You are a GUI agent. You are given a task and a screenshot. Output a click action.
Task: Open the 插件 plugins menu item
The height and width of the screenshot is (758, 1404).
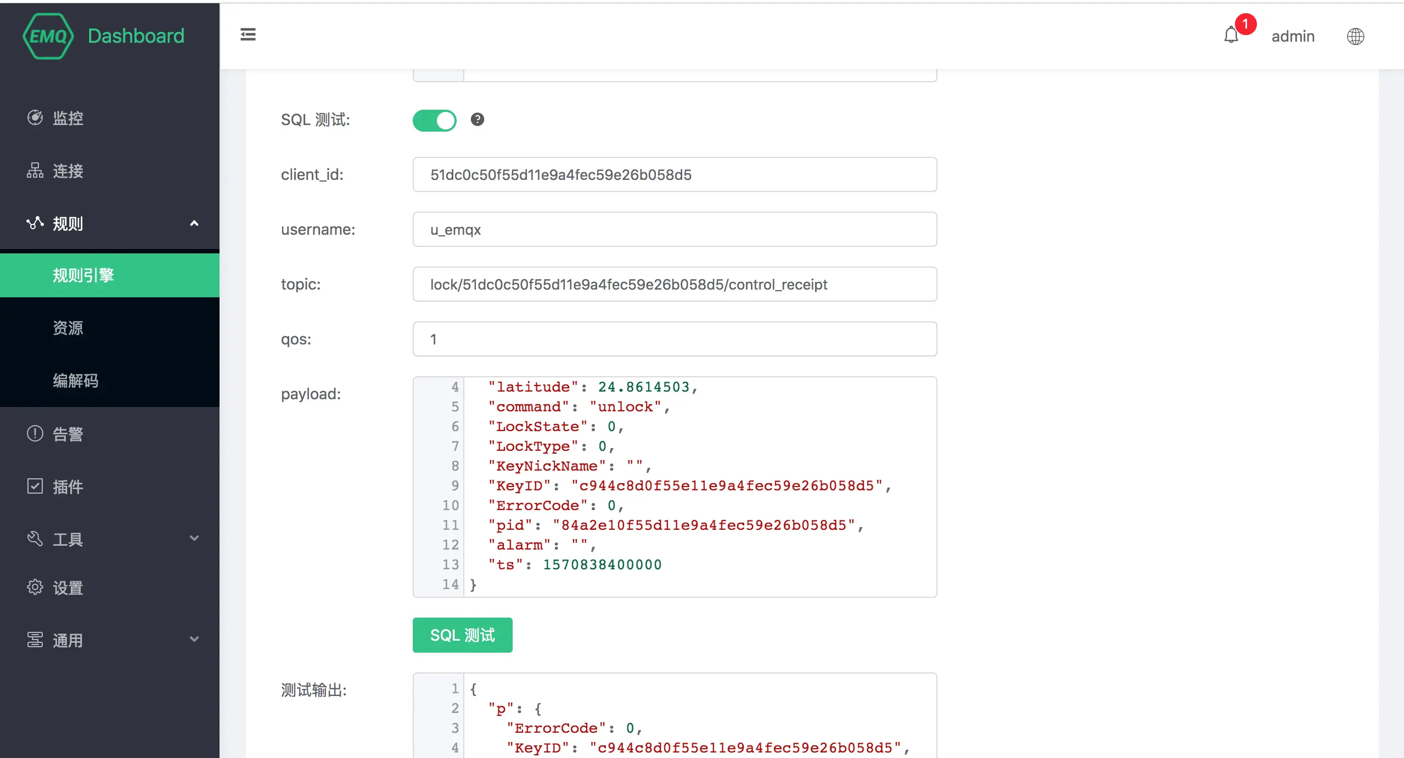[x=68, y=487]
